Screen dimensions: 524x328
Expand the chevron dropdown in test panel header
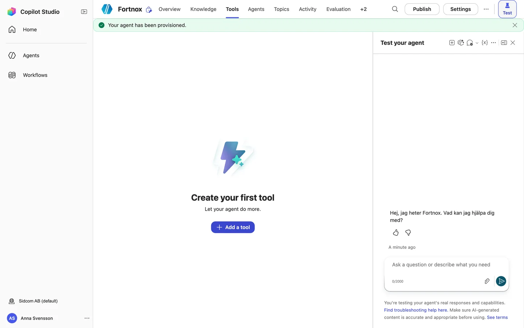tap(477, 43)
